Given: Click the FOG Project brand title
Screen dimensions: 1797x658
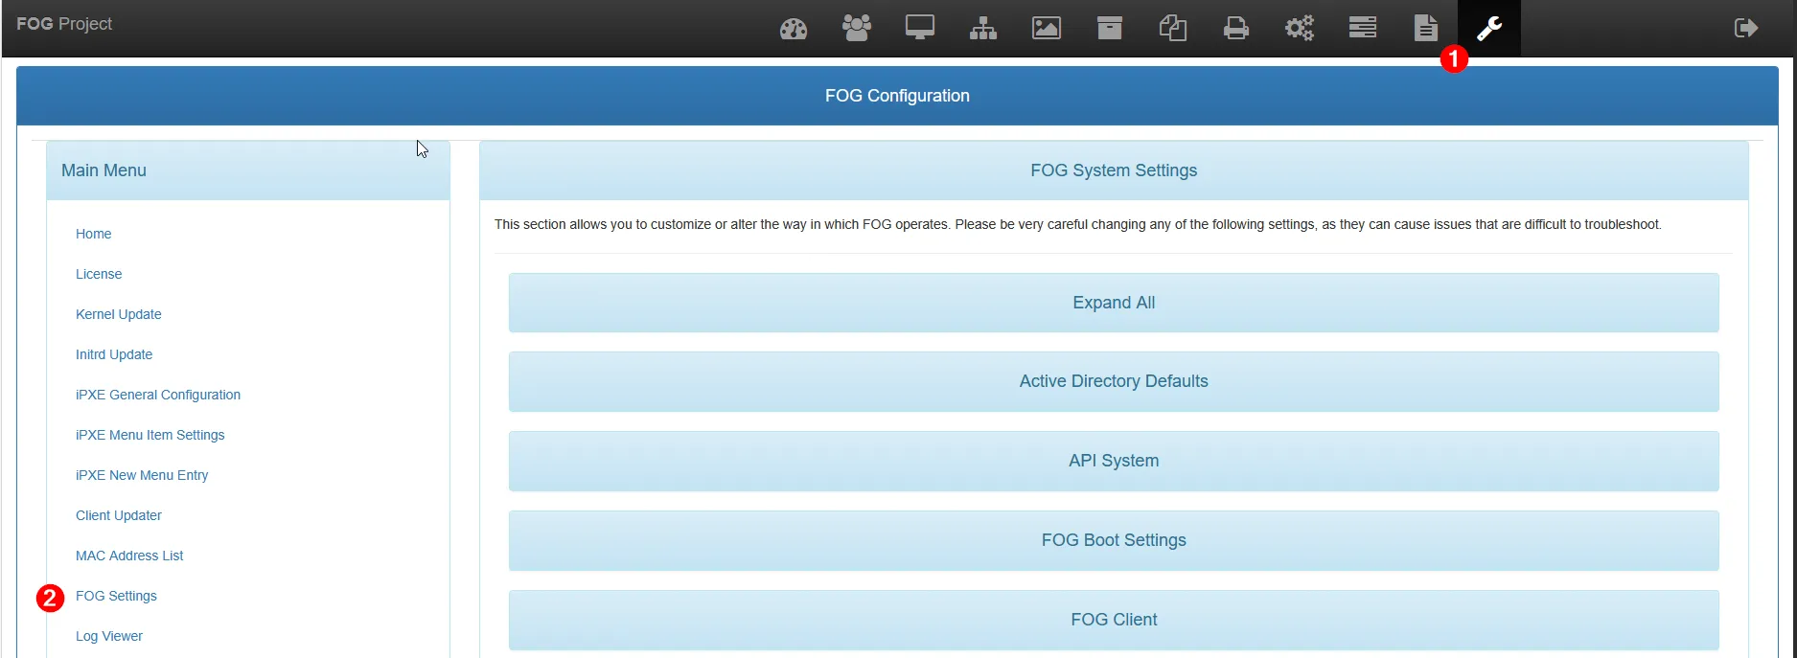Looking at the screenshot, I should click(64, 24).
